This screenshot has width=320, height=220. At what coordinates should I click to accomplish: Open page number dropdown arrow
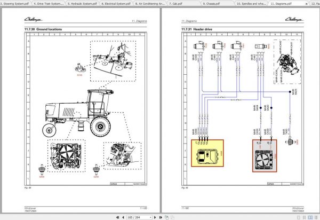point(150,217)
